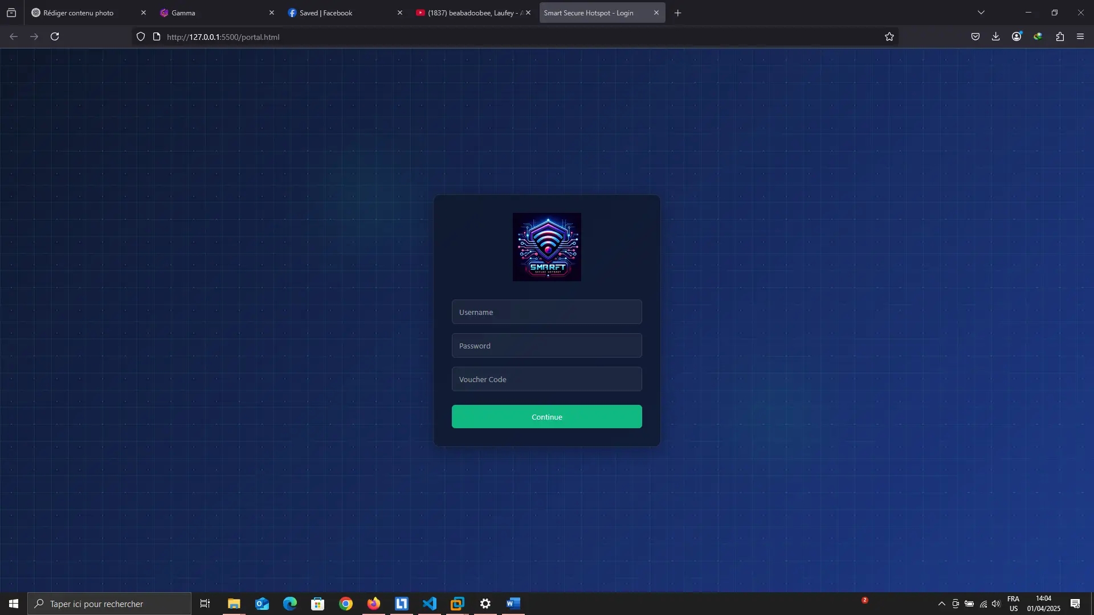Open Firefox View icon left of the tabs
1094x615 pixels.
[11, 13]
